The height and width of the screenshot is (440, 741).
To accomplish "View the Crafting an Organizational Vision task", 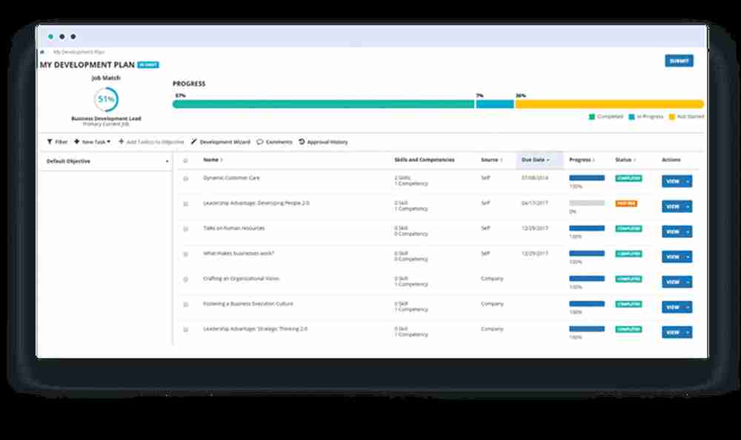I will (x=672, y=282).
